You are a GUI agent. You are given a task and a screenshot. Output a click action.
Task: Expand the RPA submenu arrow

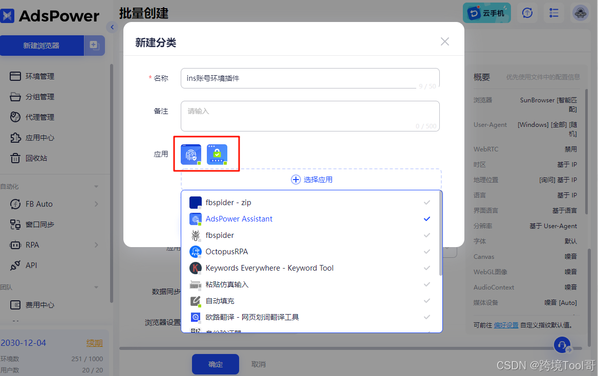(96, 245)
